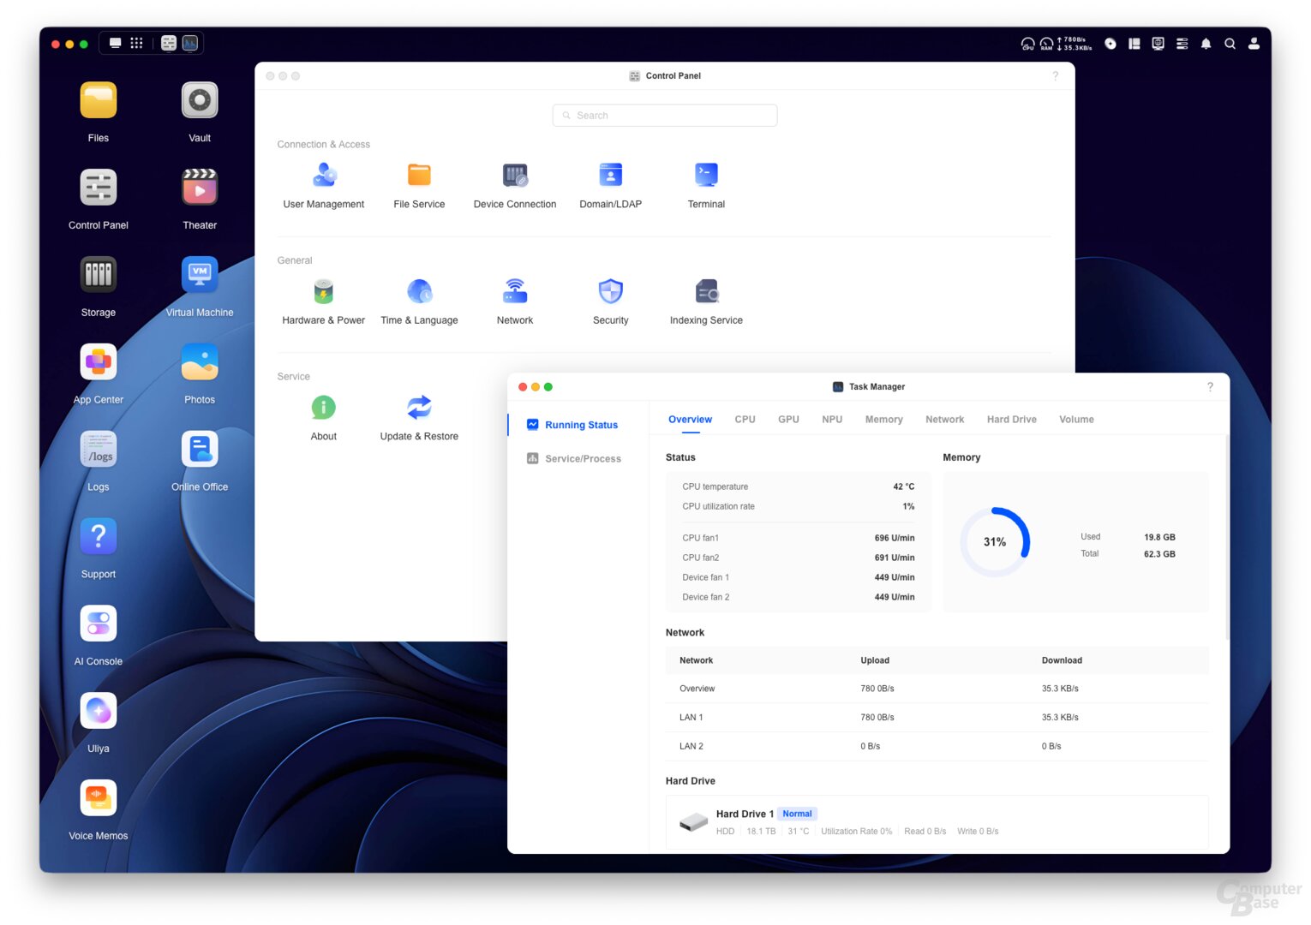Switch to the Hard Drive tab

click(x=1011, y=420)
